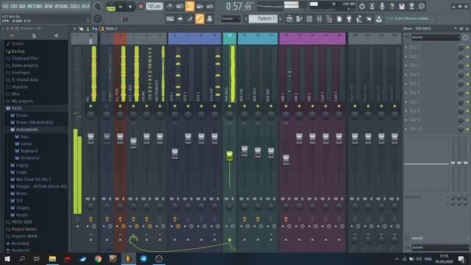Open the piano roll view icon
The image size is (471, 265).
coord(300,19)
